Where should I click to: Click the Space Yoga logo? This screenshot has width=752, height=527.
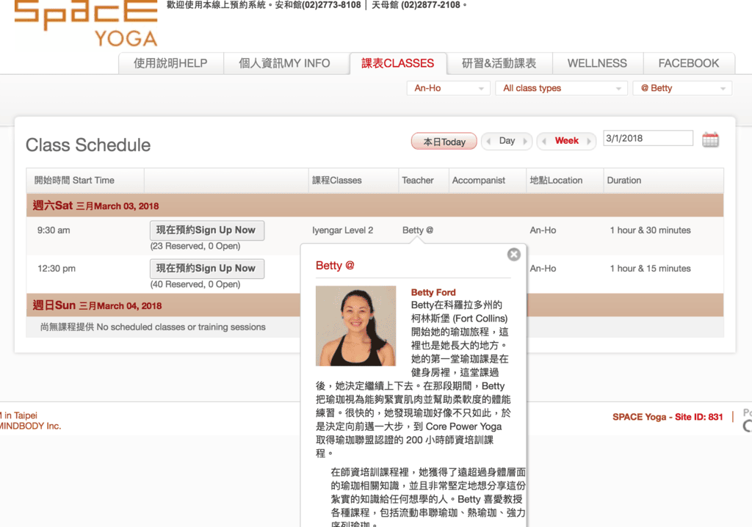coord(86,23)
